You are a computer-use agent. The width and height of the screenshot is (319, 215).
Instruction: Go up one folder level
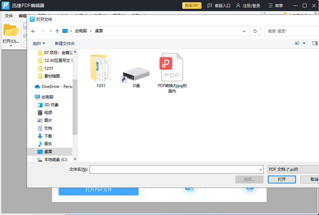(x=57, y=31)
